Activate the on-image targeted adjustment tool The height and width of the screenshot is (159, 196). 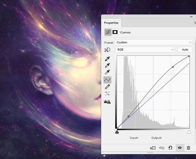[107, 50]
